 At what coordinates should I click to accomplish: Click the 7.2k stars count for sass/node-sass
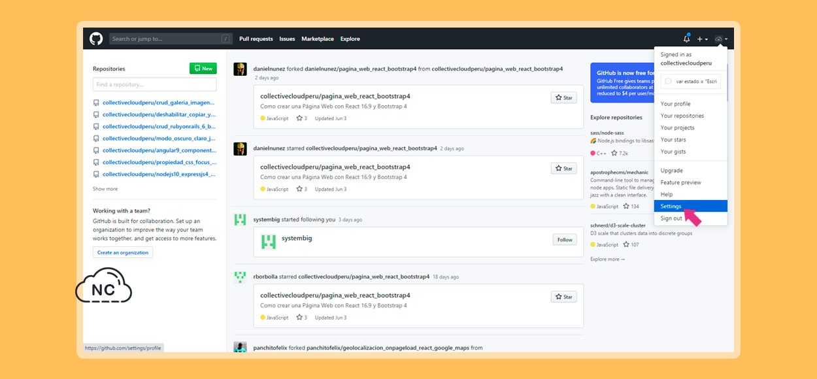620,154
